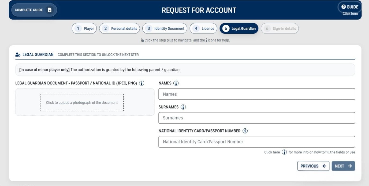Open info icon for Passport Number field
The height and width of the screenshot is (186, 369).
(245, 131)
